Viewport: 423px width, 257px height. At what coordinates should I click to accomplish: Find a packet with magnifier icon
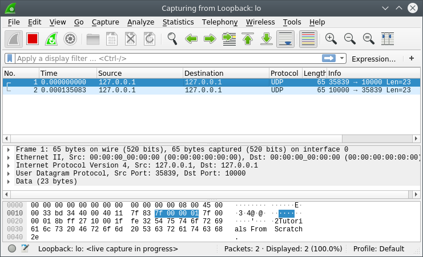coord(172,39)
